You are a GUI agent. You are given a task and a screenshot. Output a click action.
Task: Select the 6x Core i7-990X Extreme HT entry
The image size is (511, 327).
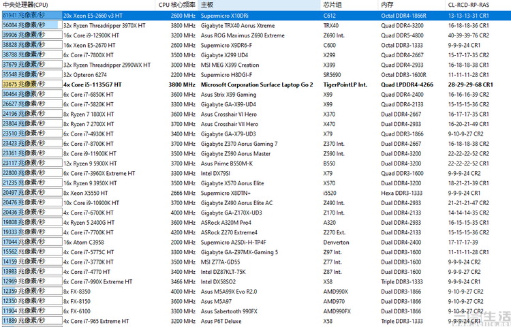(97, 282)
